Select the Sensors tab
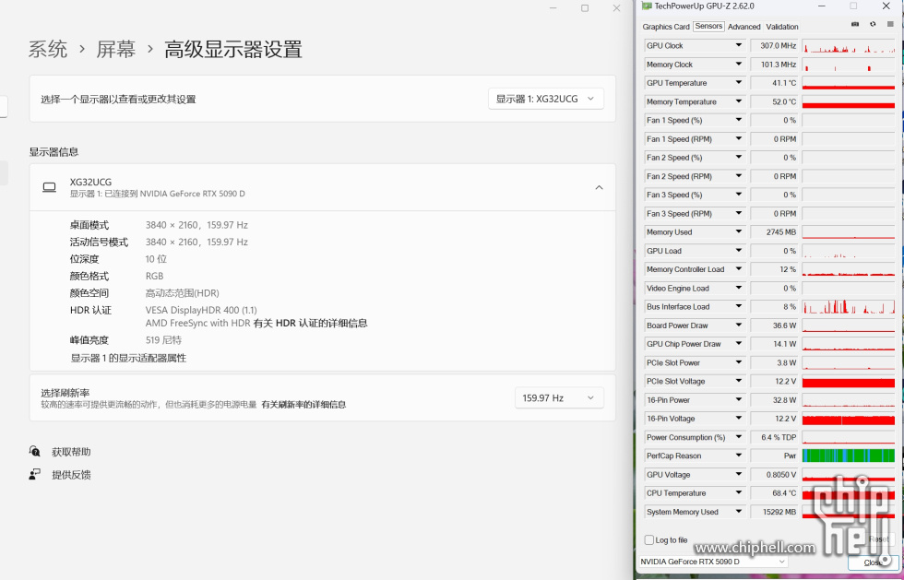Image resolution: width=904 pixels, height=580 pixels. click(708, 26)
